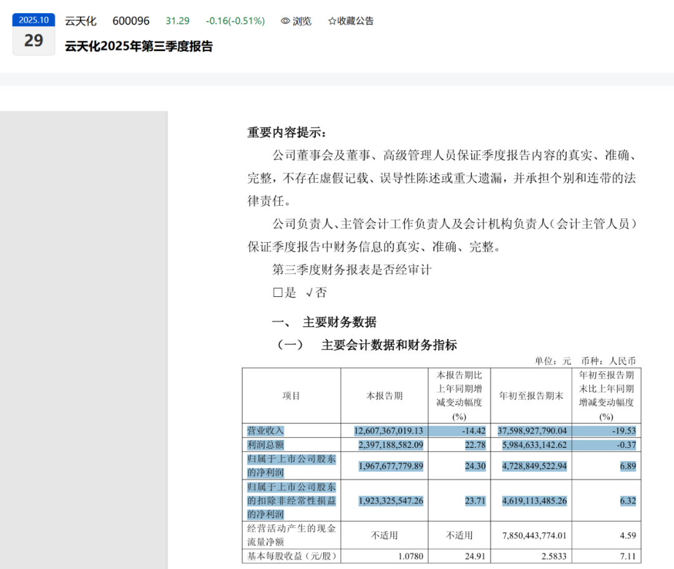Click the 本报告期 column header

coord(384,396)
